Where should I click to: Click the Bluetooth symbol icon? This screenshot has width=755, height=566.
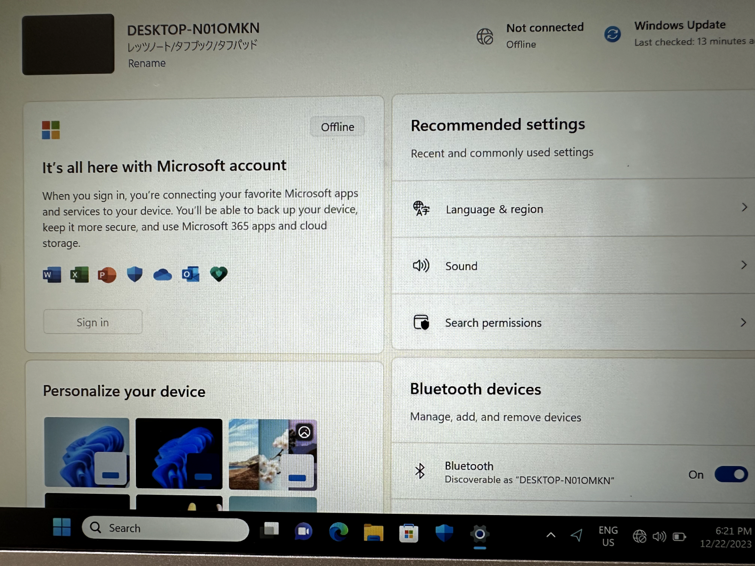coord(420,471)
